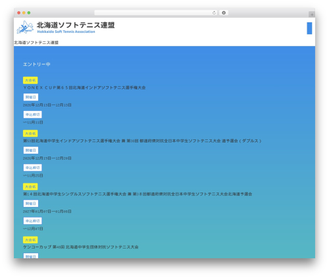This screenshot has width=329, height=278.
Task: Click date 2026年12月13日 for YONEX CUP
Action: [47, 105]
